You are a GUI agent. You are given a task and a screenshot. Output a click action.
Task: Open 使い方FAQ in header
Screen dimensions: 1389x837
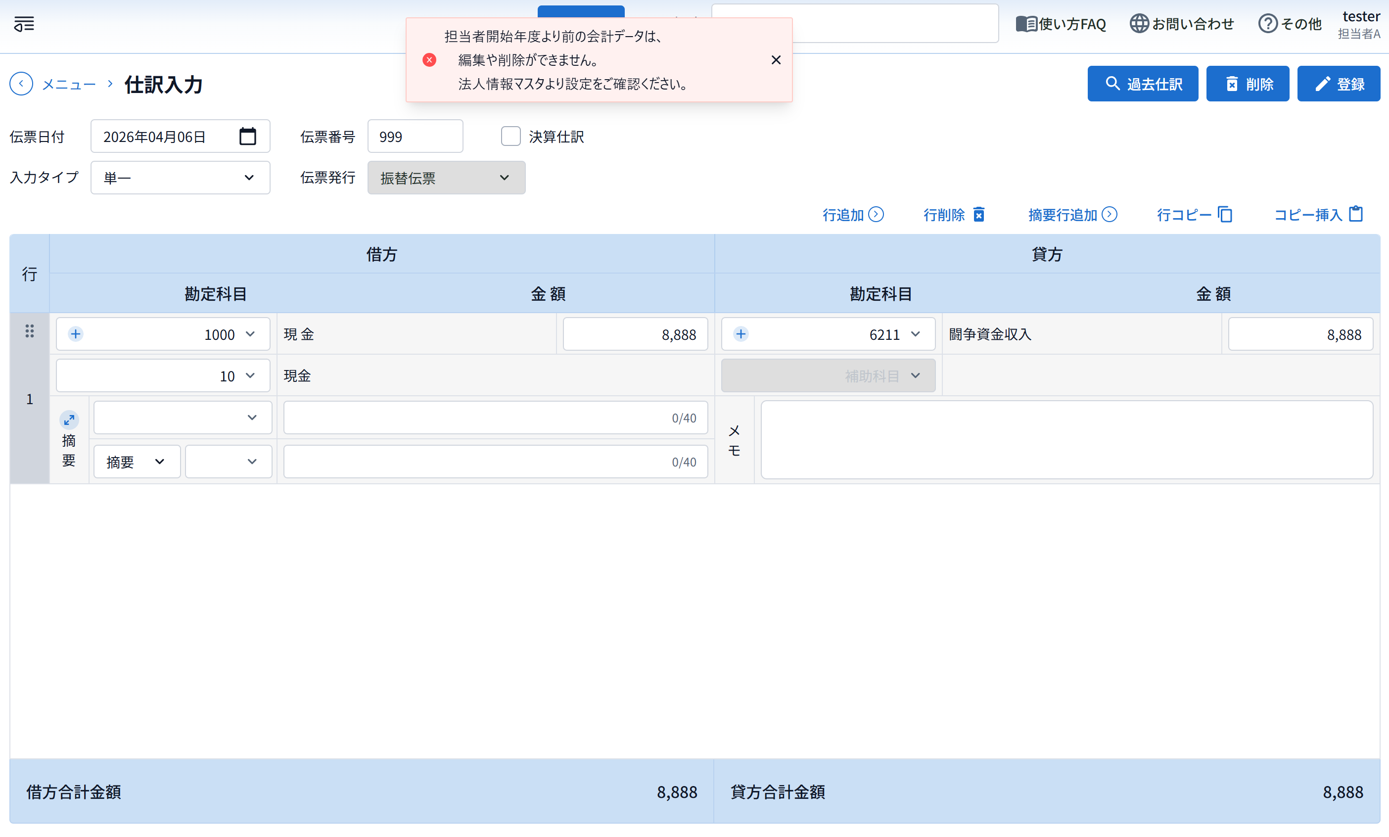[1061, 24]
